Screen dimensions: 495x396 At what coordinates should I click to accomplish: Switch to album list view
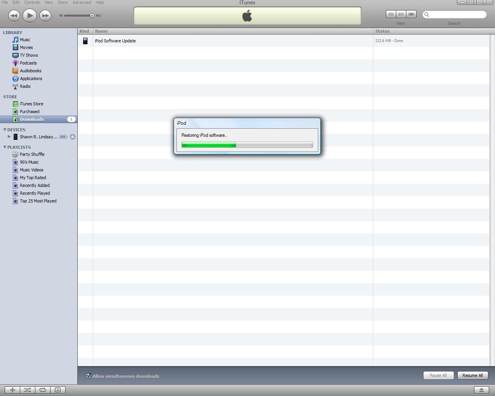[401, 14]
